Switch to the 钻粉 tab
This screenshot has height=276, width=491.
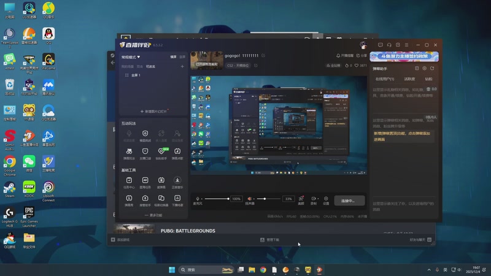(428, 79)
